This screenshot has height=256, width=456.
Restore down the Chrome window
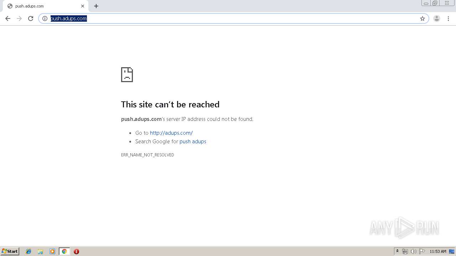point(435,3)
